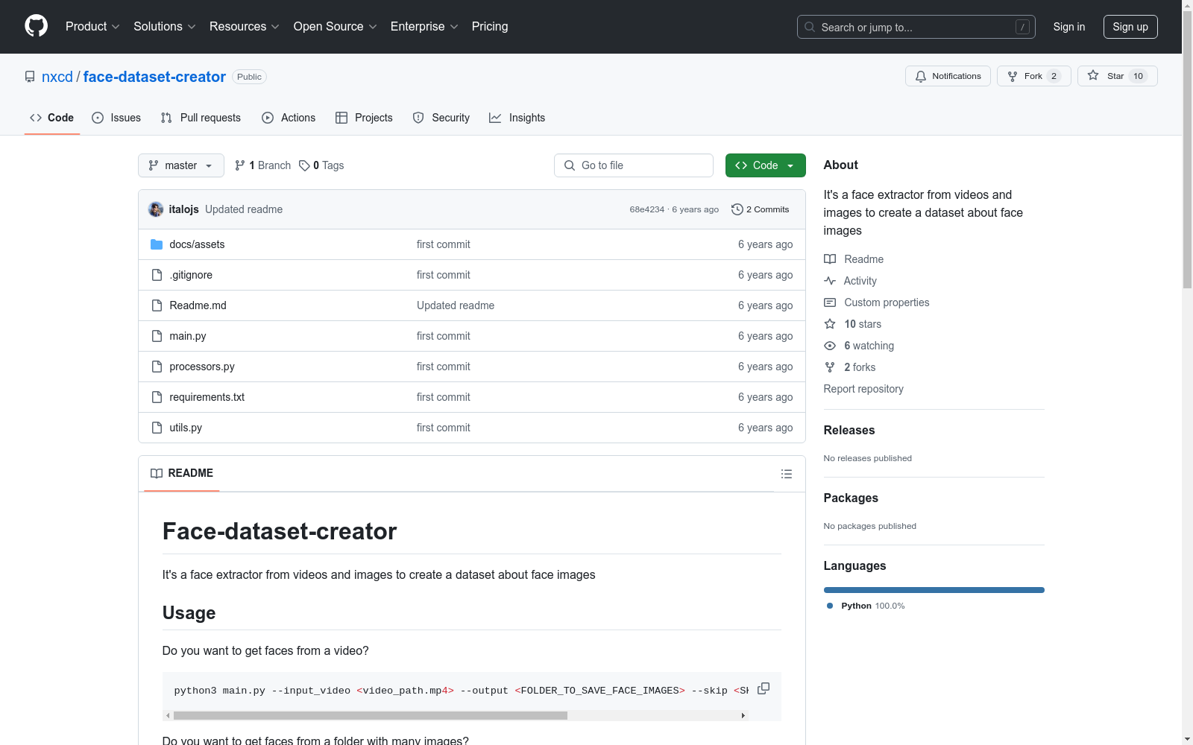Focus the Search or jump to field
This screenshot has height=745, width=1193.
point(916,27)
